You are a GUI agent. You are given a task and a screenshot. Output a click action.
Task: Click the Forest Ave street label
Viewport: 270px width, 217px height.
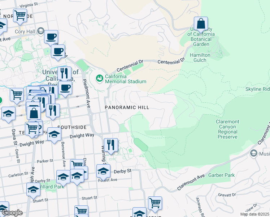tap(108, 180)
